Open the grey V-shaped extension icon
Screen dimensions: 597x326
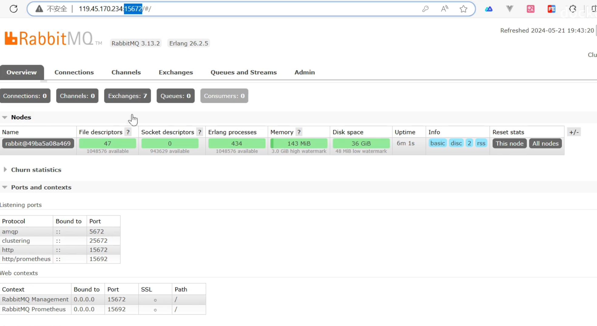pyautogui.click(x=510, y=9)
